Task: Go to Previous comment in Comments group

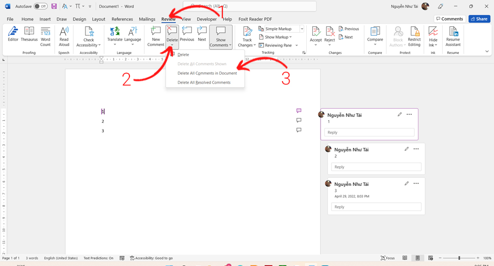Action: 187,34
